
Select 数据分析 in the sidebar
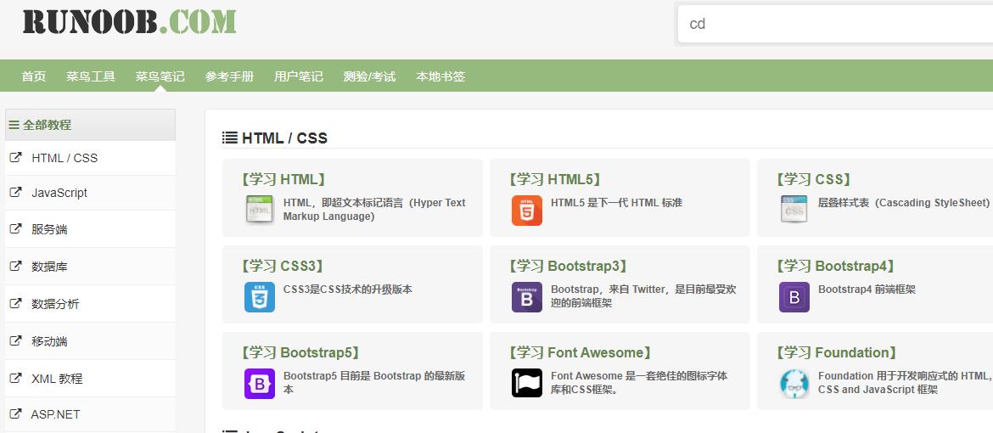click(90, 304)
